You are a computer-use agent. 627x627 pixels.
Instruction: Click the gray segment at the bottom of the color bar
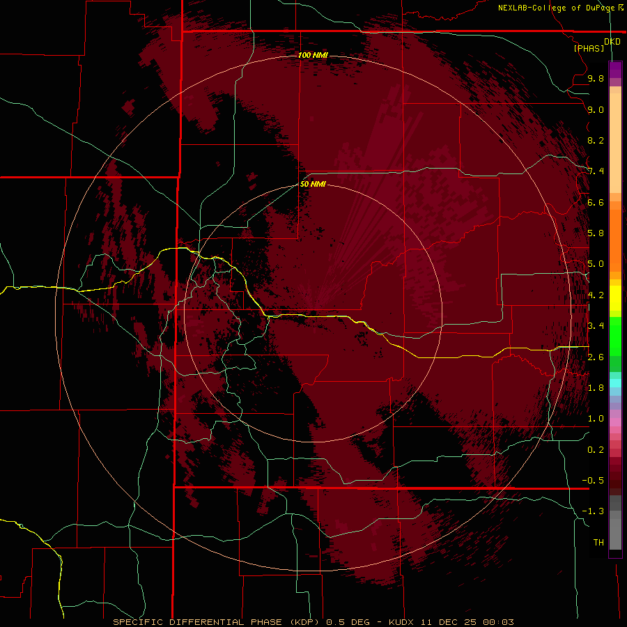pos(615,534)
